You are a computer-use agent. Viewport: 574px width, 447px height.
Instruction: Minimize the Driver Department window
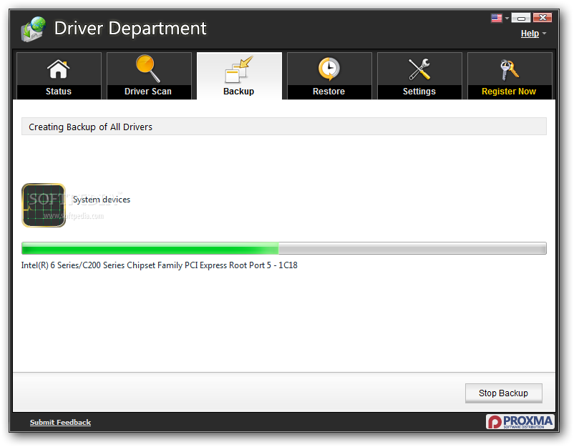point(520,18)
